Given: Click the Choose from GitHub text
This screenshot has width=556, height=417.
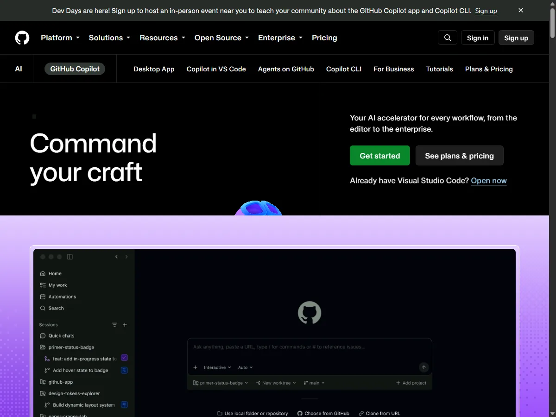Looking at the screenshot, I should (x=327, y=413).
